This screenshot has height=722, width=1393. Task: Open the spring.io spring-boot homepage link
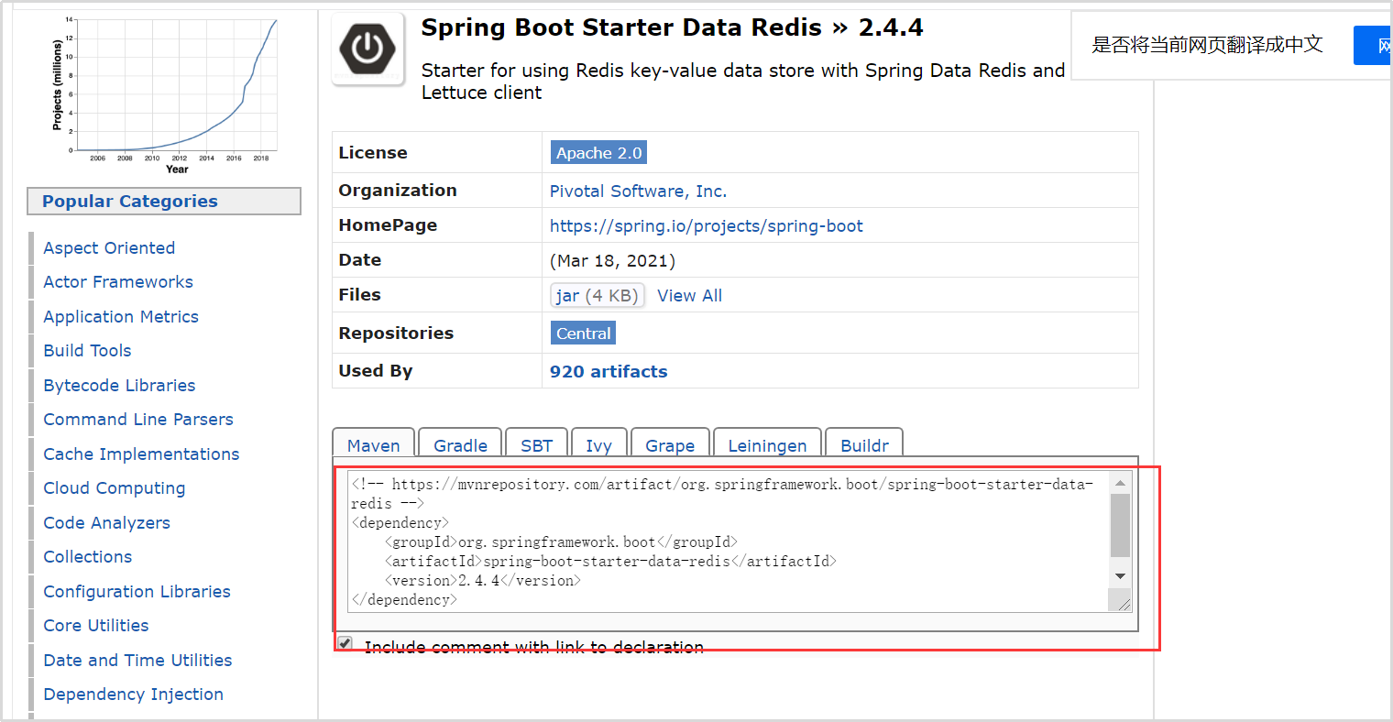[x=706, y=225]
